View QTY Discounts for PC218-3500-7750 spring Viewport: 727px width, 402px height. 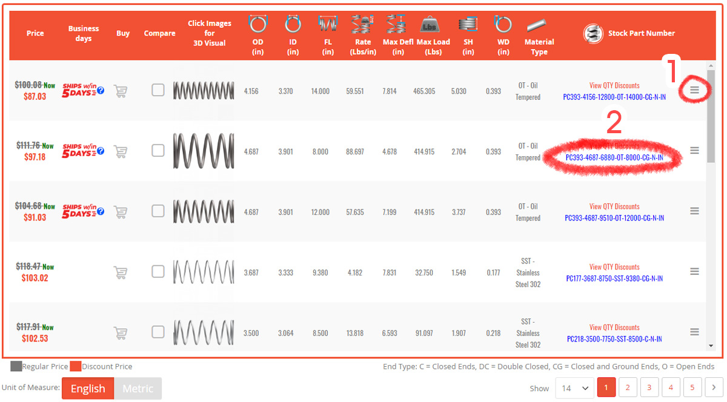click(x=614, y=328)
